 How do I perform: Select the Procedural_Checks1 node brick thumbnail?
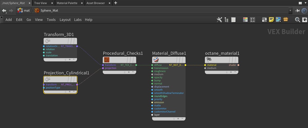107,60
